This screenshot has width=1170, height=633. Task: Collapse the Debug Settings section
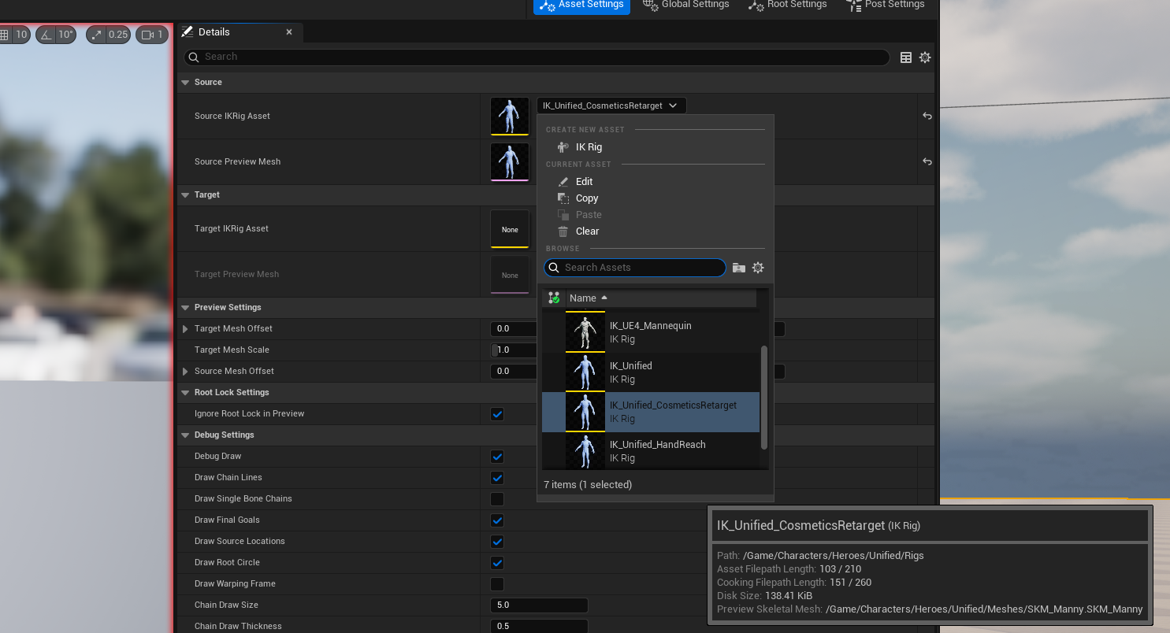(185, 435)
